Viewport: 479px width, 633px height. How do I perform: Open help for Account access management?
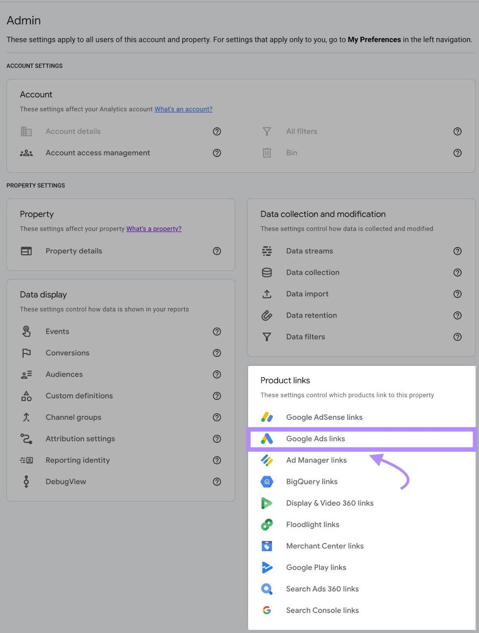pos(217,153)
